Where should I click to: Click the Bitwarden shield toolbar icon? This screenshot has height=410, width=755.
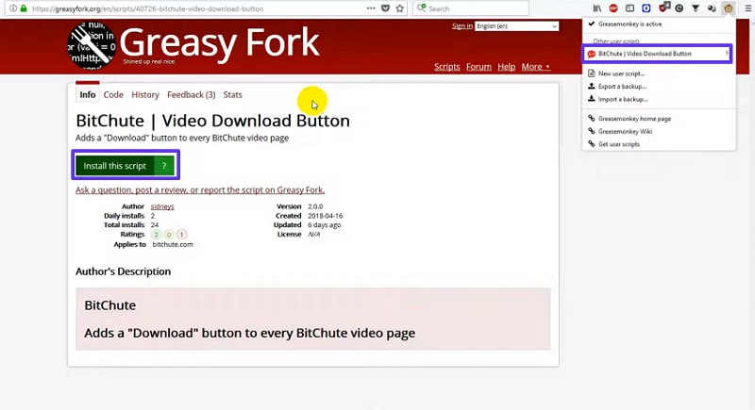(646, 8)
